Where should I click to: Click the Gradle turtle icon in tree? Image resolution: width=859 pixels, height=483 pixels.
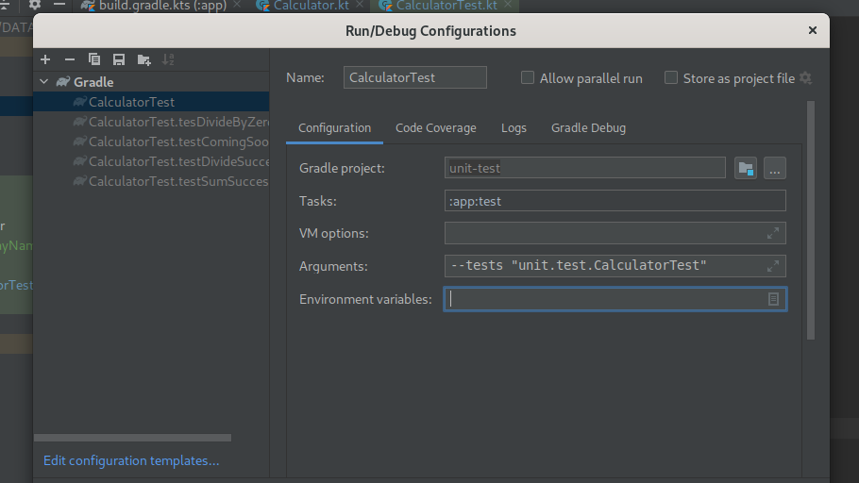click(63, 82)
